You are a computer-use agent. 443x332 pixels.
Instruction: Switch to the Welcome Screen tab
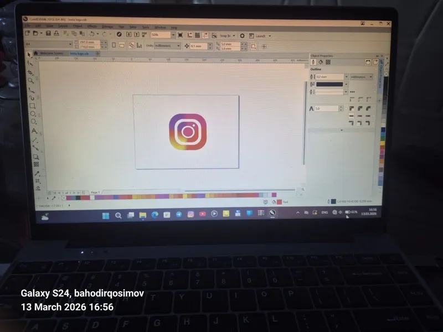click(51, 53)
